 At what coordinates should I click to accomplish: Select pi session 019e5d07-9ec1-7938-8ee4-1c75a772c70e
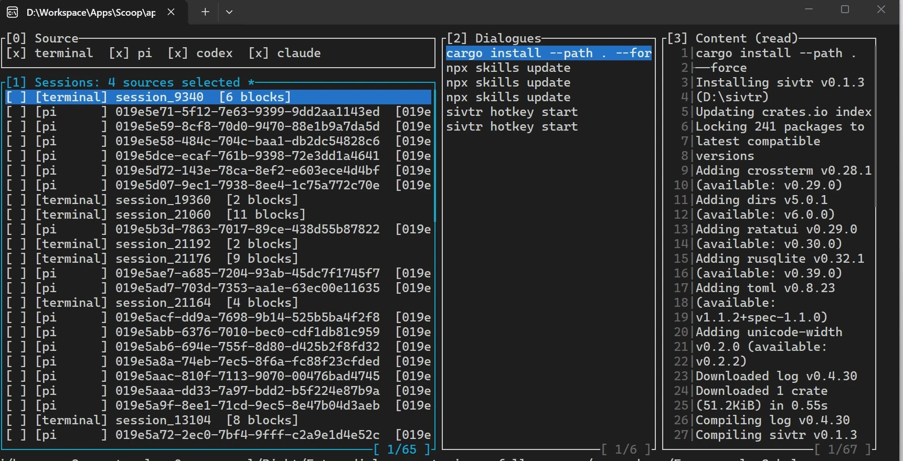(x=218, y=185)
